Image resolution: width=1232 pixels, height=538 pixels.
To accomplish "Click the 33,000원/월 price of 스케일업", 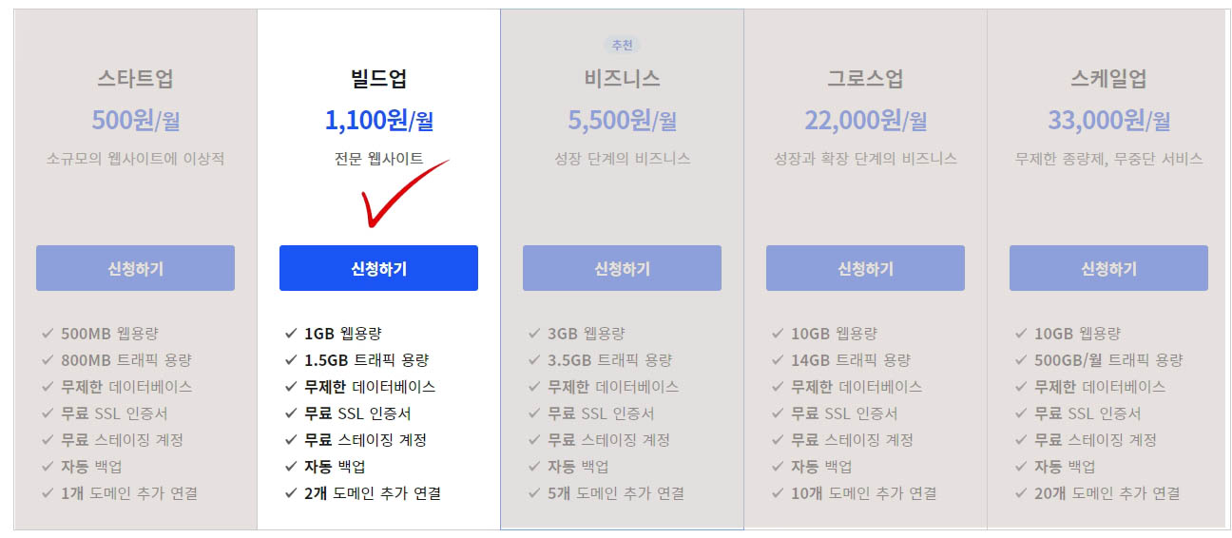I will pyautogui.click(x=1108, y=121).
